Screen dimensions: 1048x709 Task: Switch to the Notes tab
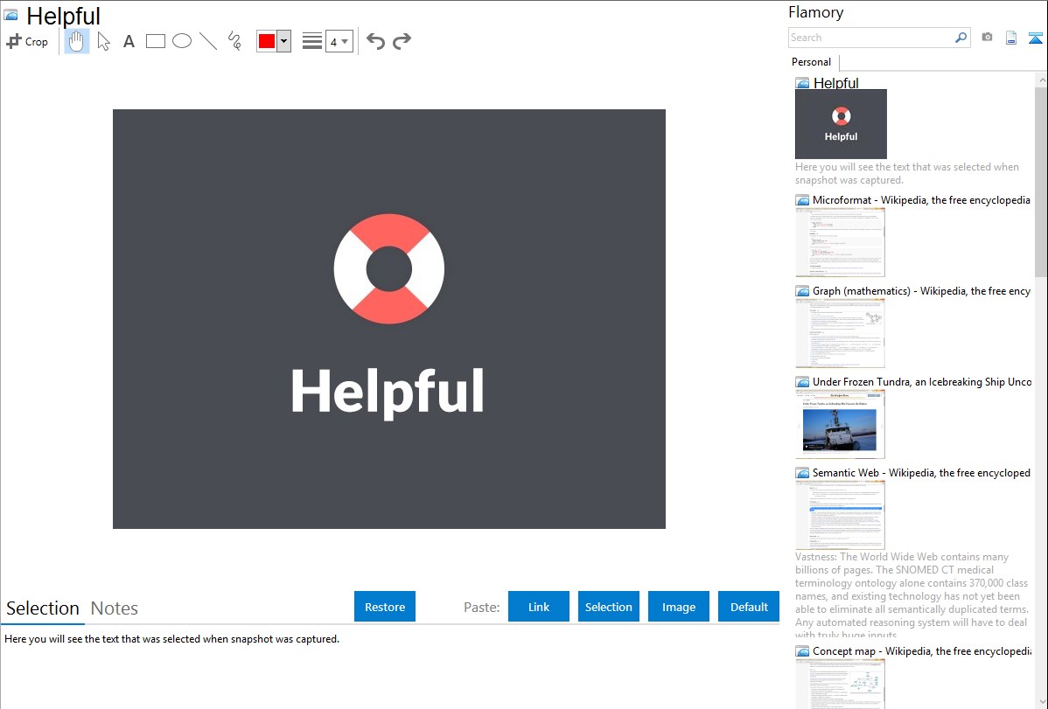(x=115, y=608)
